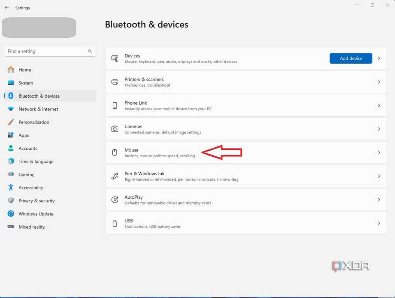395x298 pixels.
Task: Click "Notifications, USB battery saver" text
Action: 152,227
